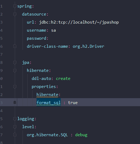Collapse the properties block fold marker
Screen dimensions: 140x144
click(15, 87)
